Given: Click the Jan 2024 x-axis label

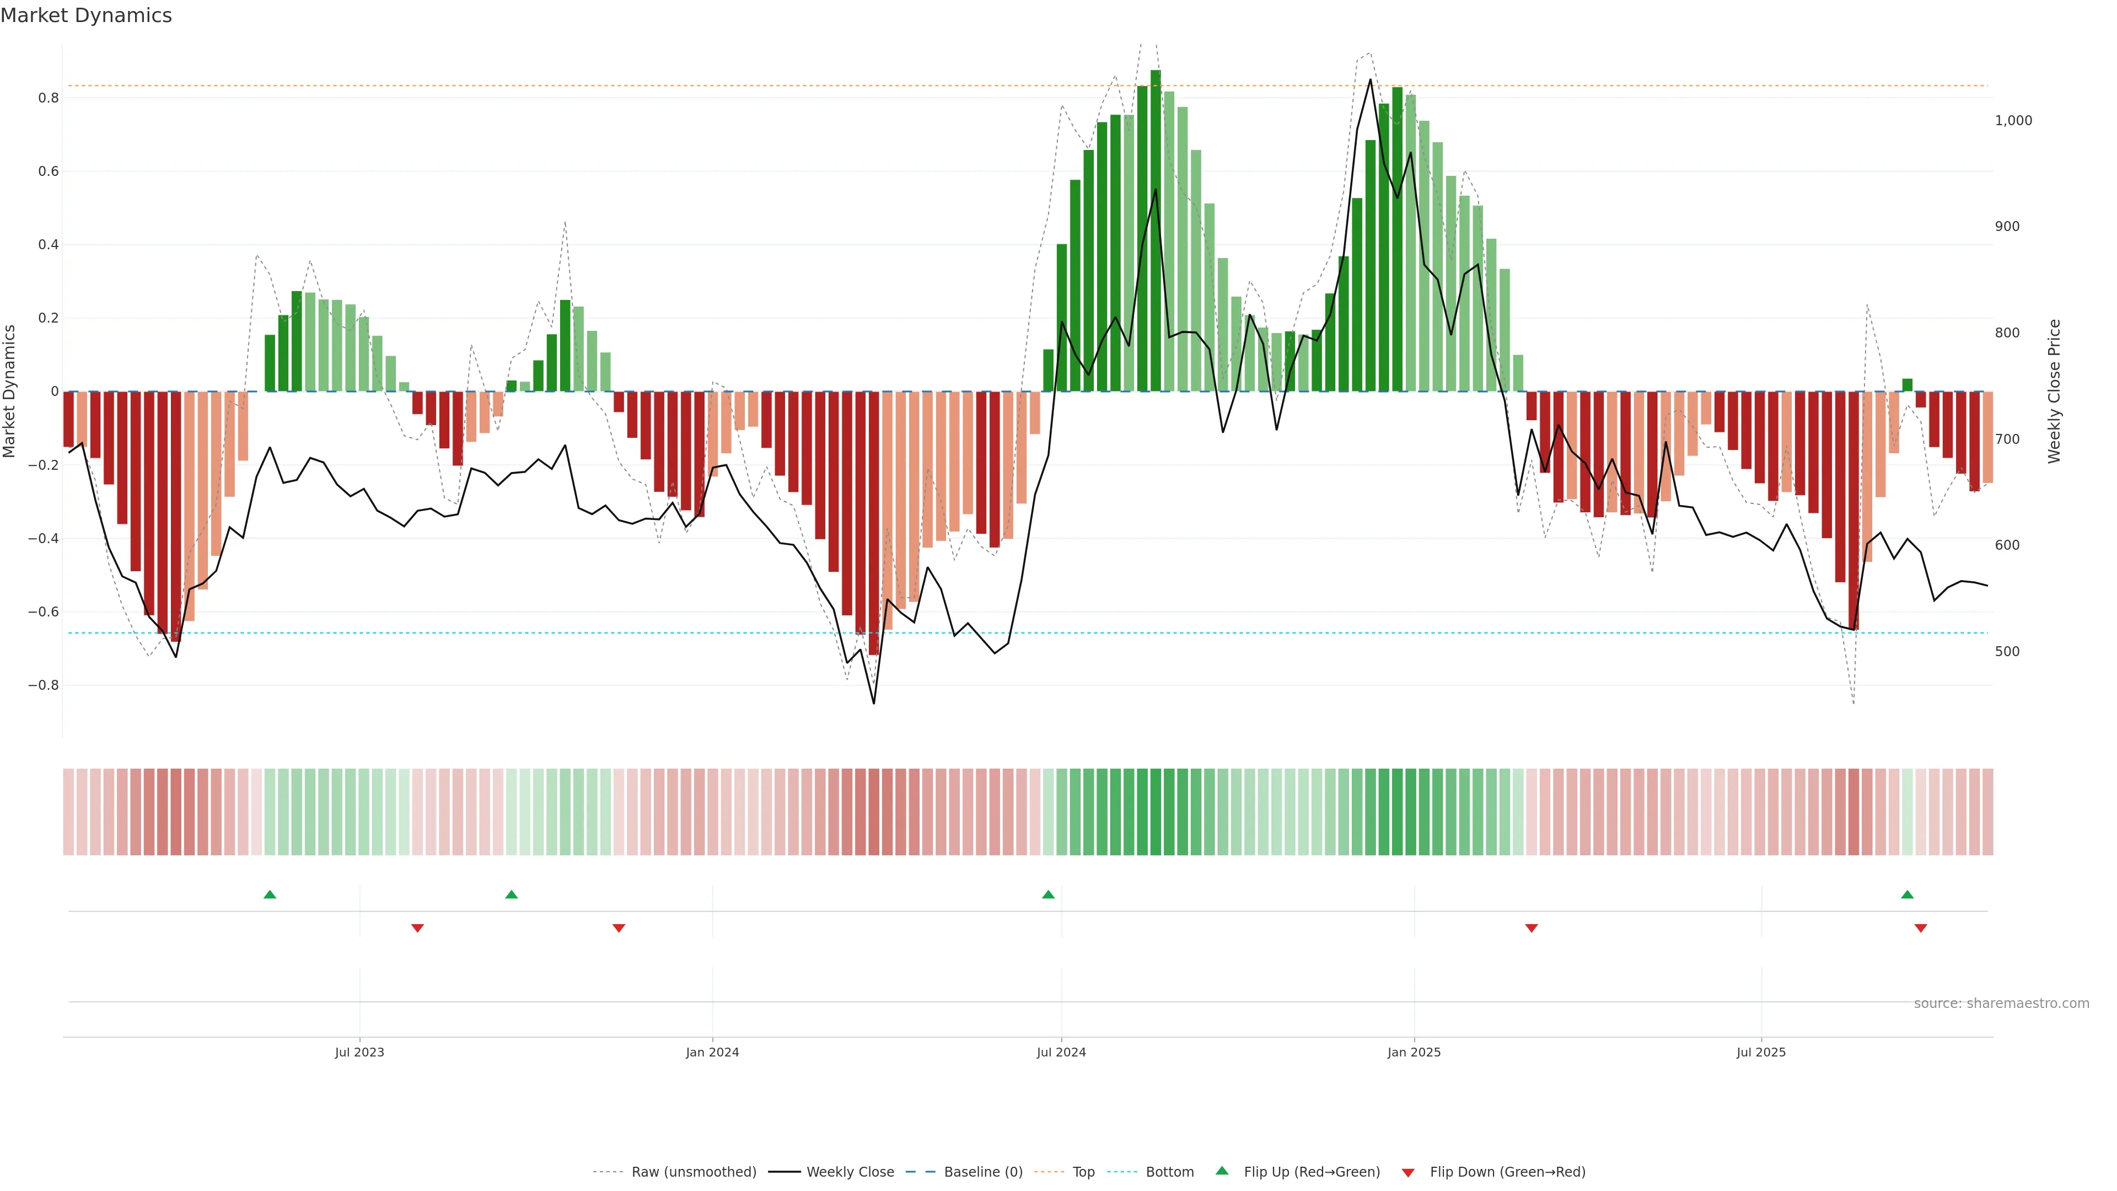Looking at the screenshot, I should coord(712,1052).
